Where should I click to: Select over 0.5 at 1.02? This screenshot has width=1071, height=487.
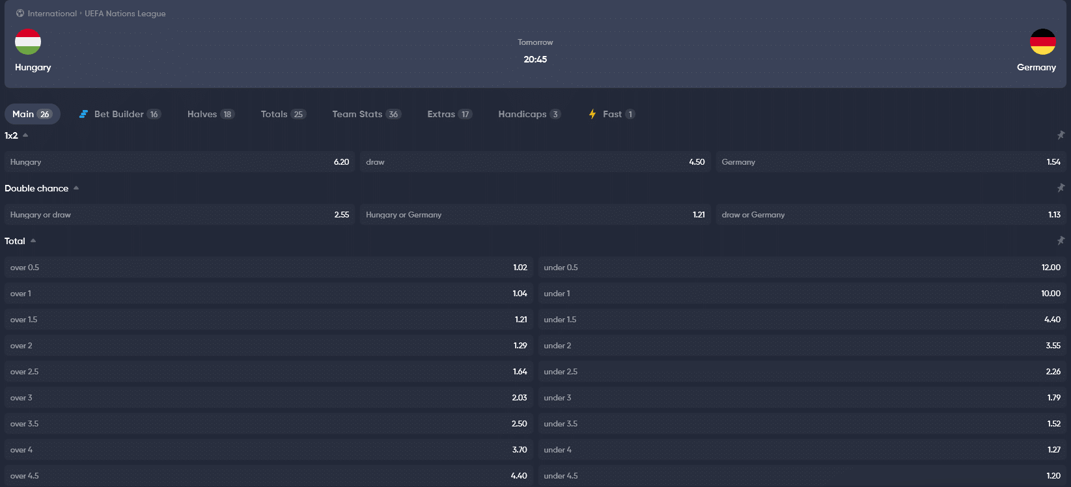[268, 268]
